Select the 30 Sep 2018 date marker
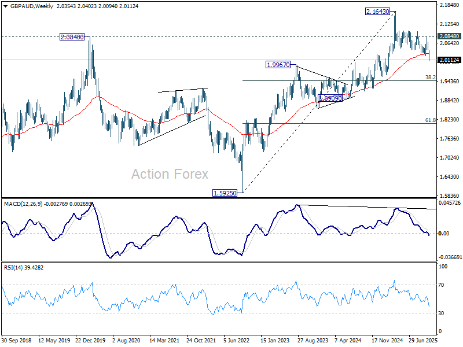The image size is (463, 347). pos(17,340)
